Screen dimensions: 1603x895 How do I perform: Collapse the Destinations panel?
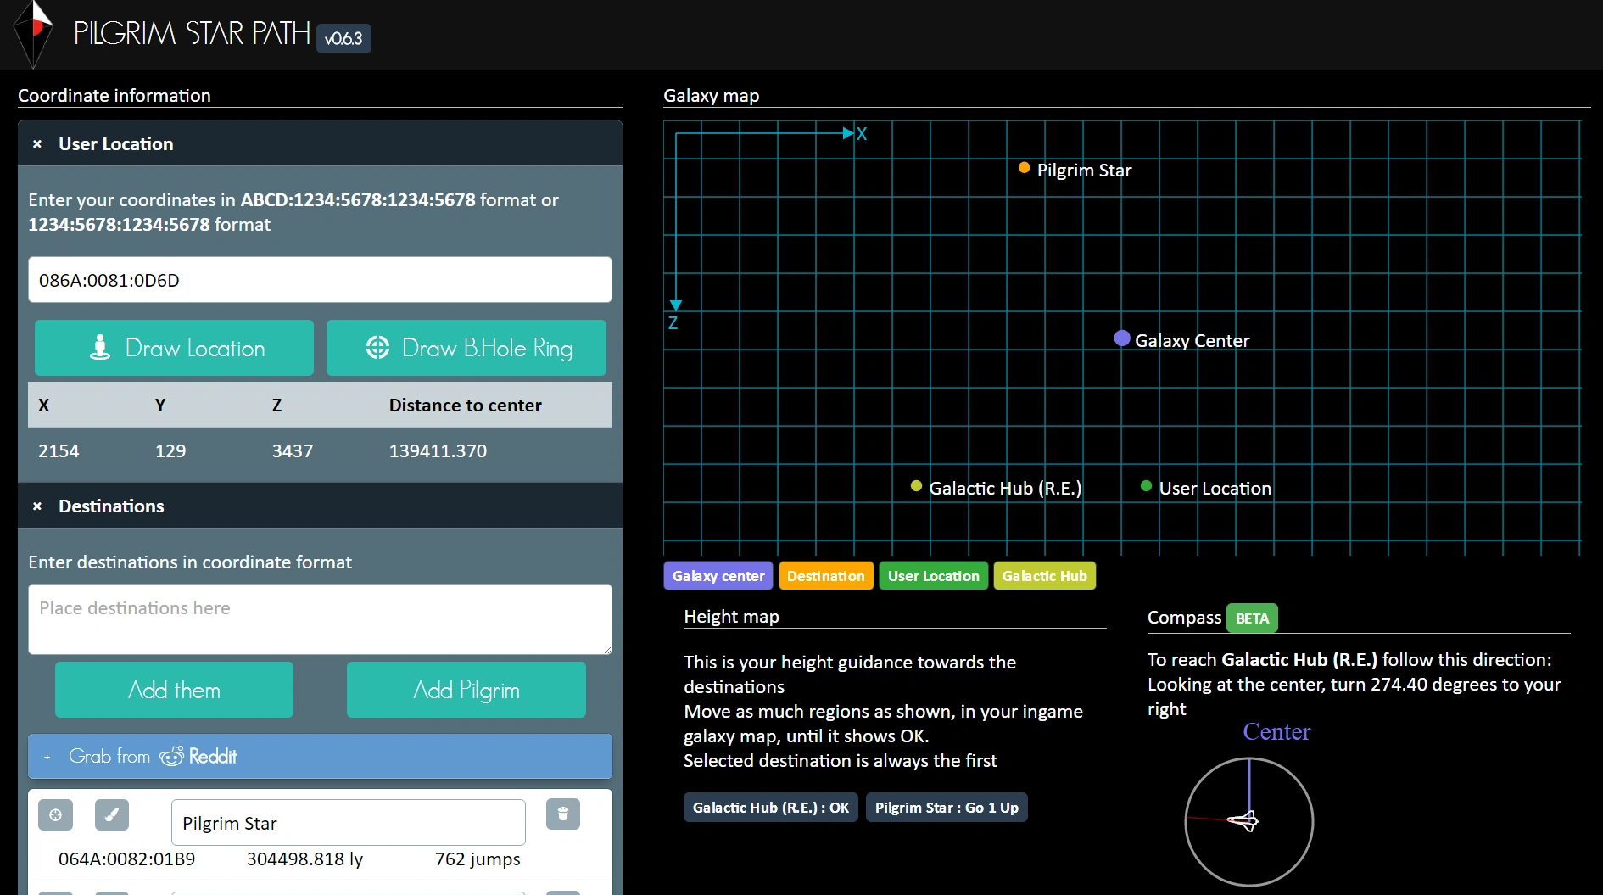coord(37,506)
